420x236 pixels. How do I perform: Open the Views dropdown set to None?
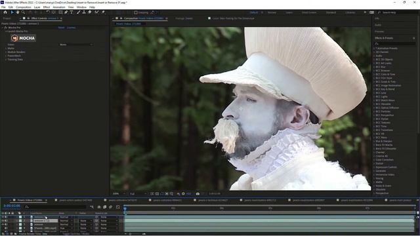[76, 45]
